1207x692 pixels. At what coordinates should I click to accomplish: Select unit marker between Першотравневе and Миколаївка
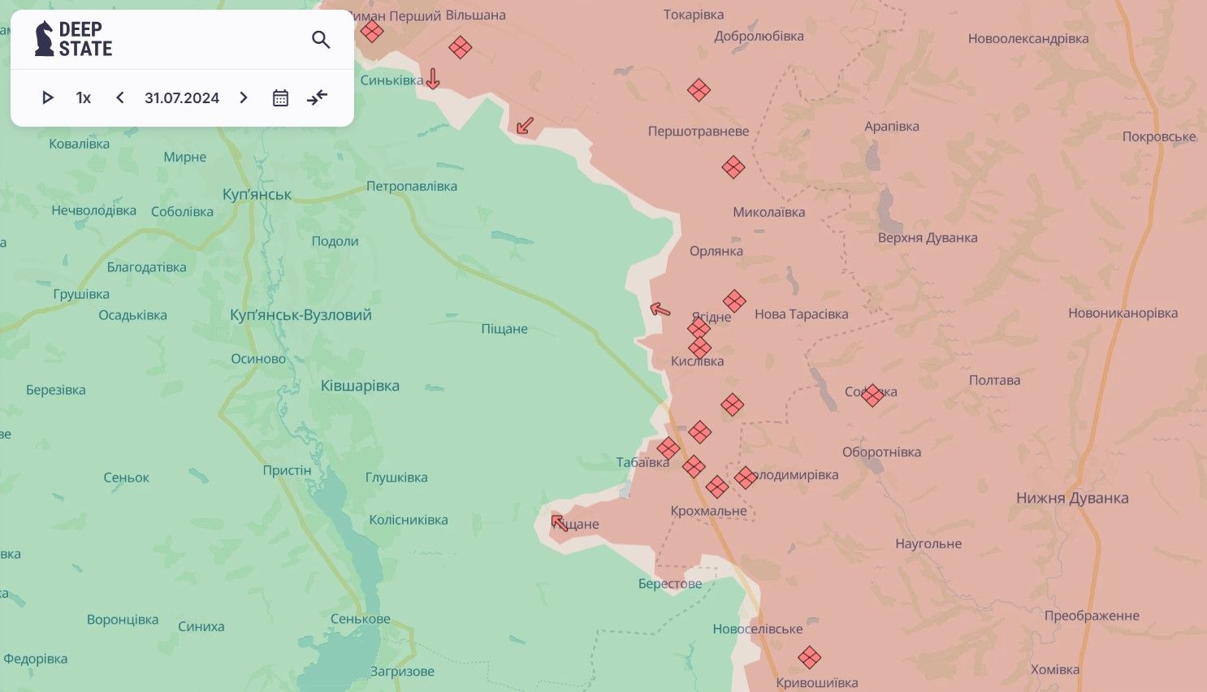pyautogui.click(x=733, y=167)
